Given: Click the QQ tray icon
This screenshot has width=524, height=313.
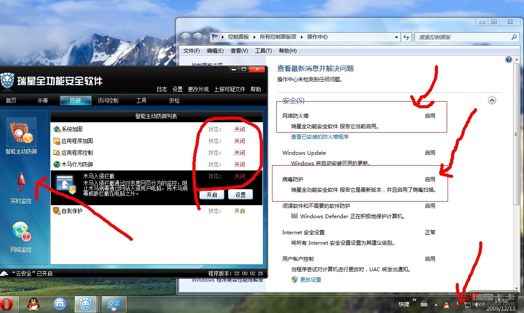Looking at the screenshot, I should tap(446, 305).
